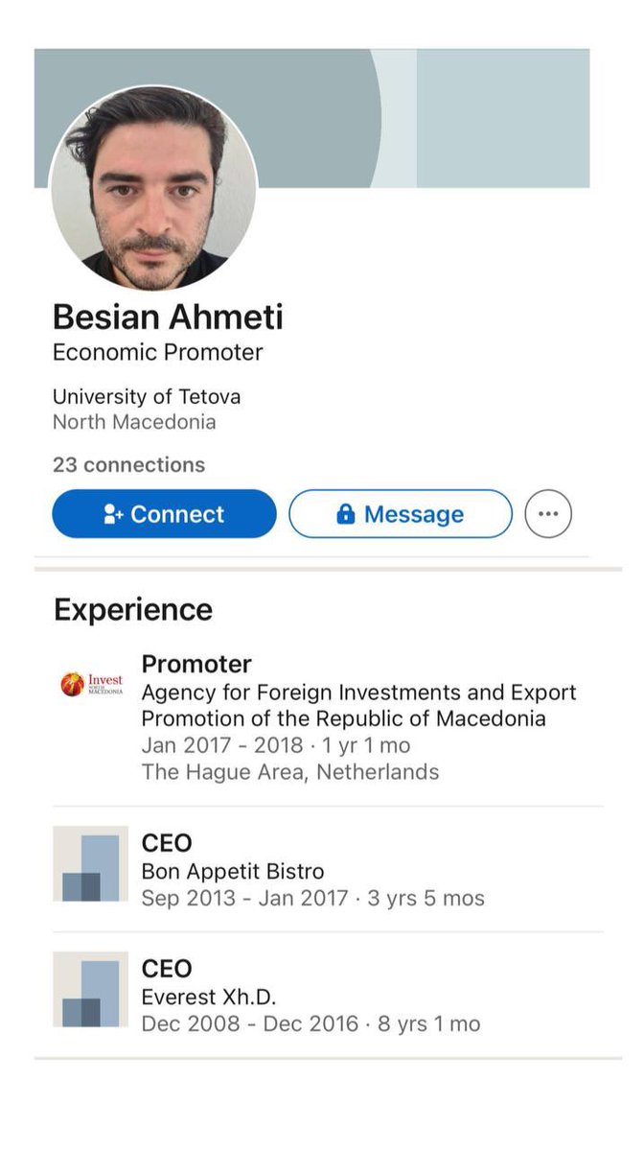Open the Everest Xh.D. company name
This screenshot has height=1151, width=644.
pyautogui.click(x=207, y=997)
